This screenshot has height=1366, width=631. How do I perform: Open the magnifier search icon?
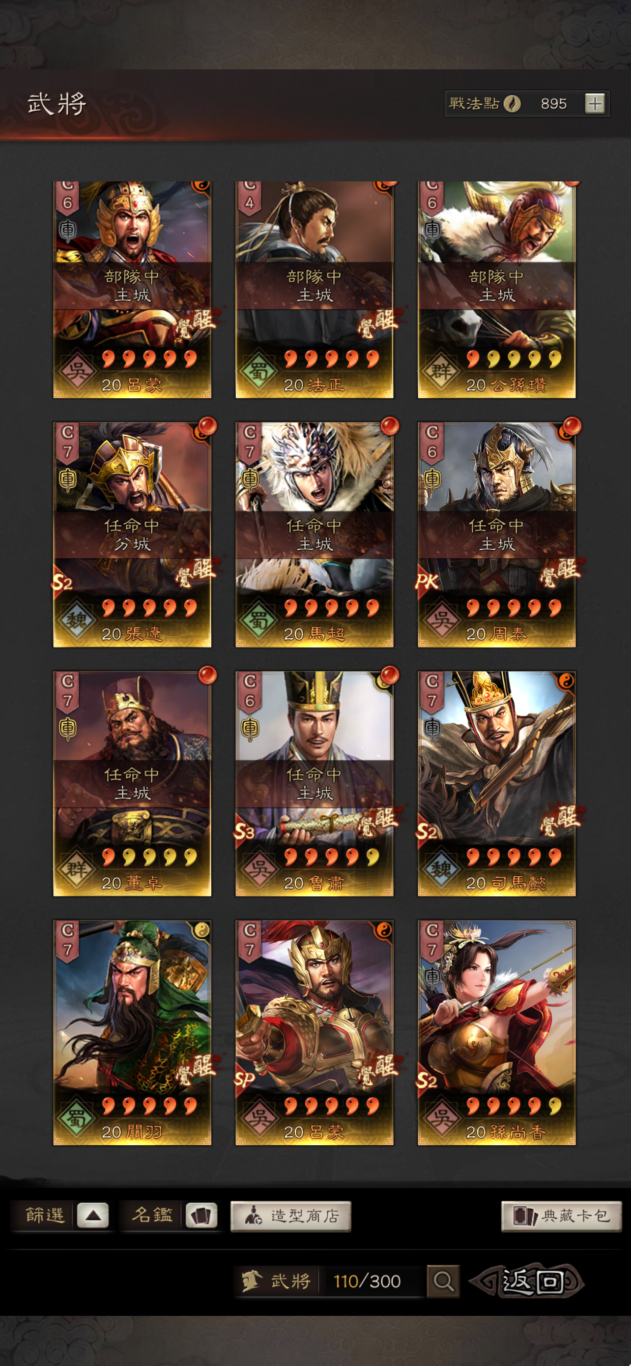pos(443,1281)
